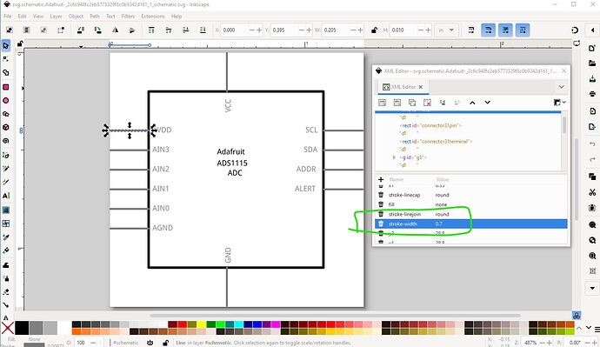This screenshot has width=600, height=347.
Task: Toggle scale stroke width with object
Action: pos(471,30)
